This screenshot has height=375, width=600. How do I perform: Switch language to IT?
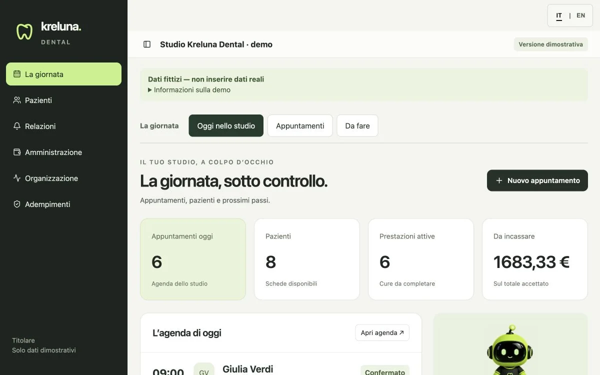(559, 15)
